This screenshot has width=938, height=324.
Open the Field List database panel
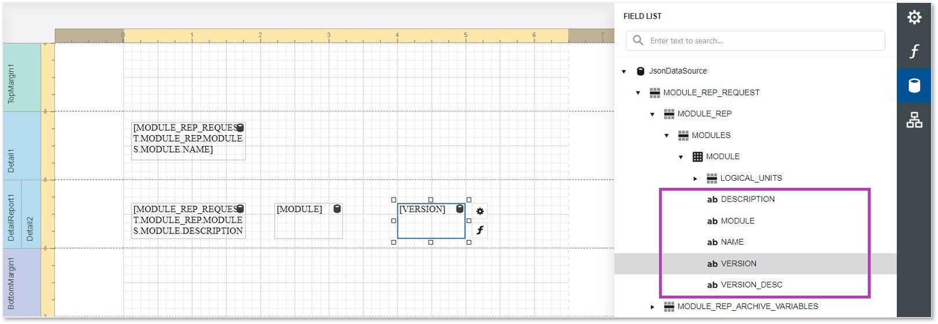(x=914, y=86)
